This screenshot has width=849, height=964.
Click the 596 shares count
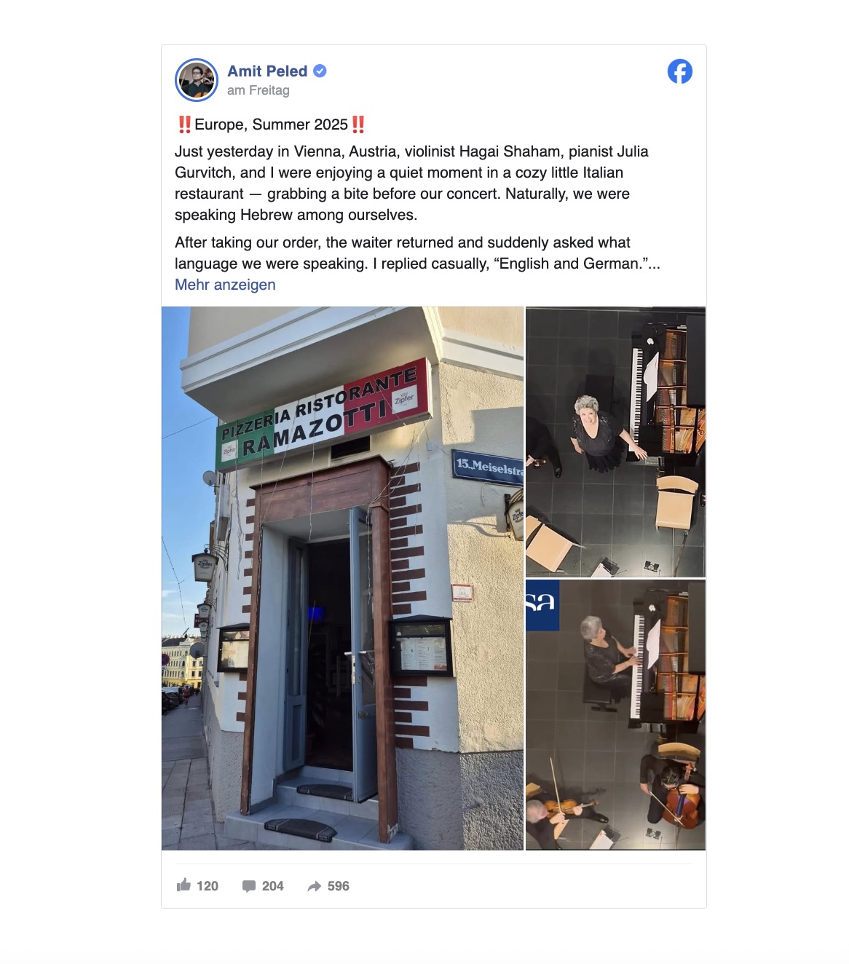tap(339, 886)
